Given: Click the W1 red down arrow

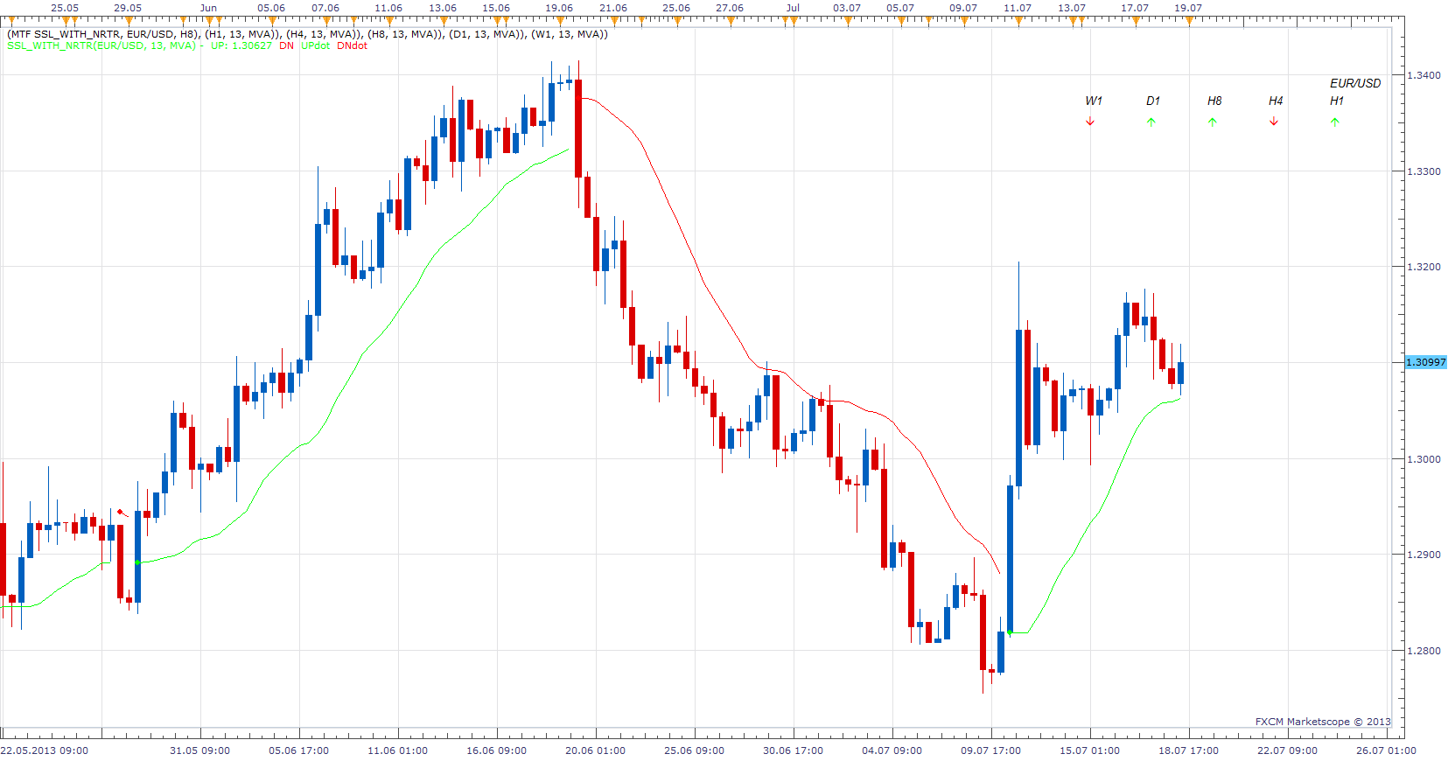Looking at the screenshot, I should [x=1090, y=122].
